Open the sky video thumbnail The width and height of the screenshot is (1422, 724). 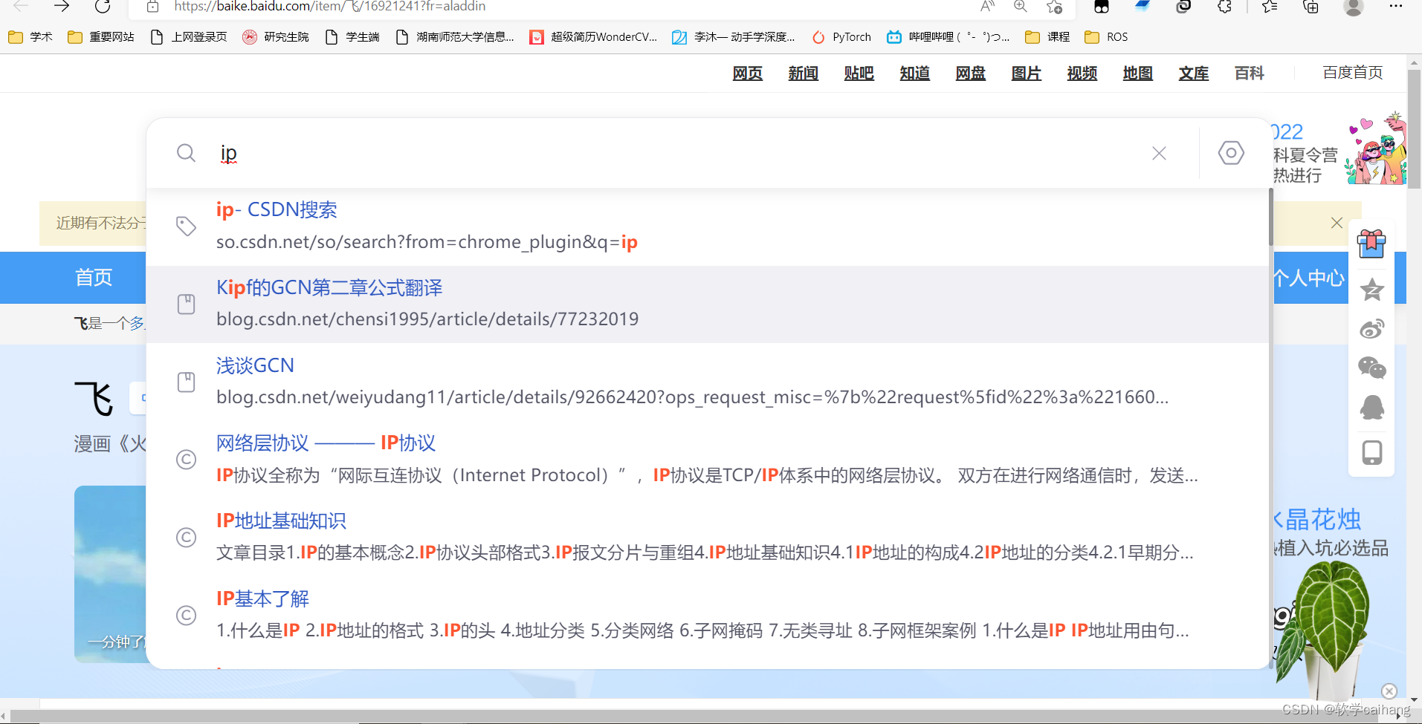coord(110,574)
